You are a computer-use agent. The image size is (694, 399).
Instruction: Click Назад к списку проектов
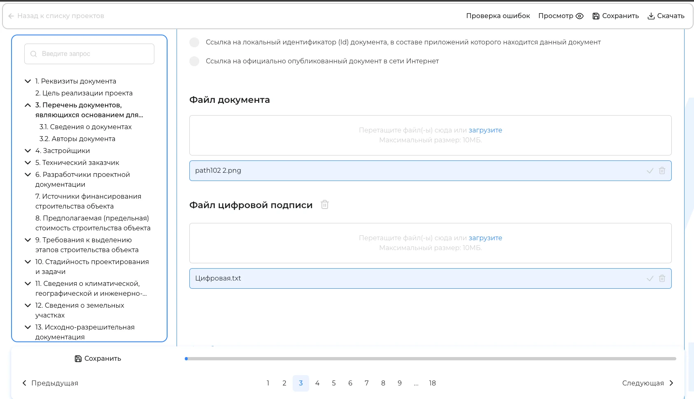point(56,16)
